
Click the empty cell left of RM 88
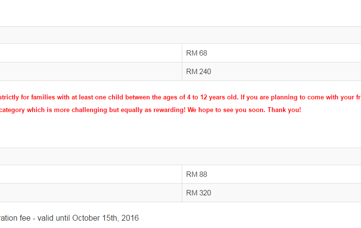coord(91,174)
